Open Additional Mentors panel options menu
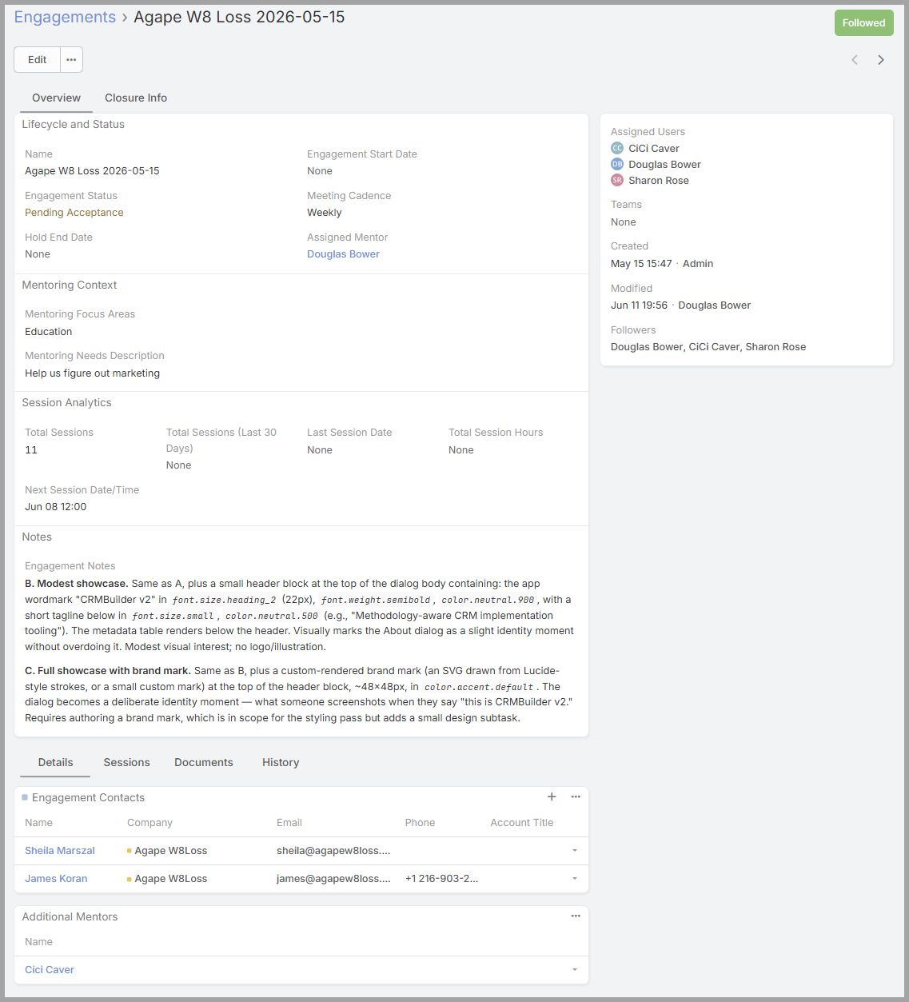The image size is (909, 1002). pos(576,916)
